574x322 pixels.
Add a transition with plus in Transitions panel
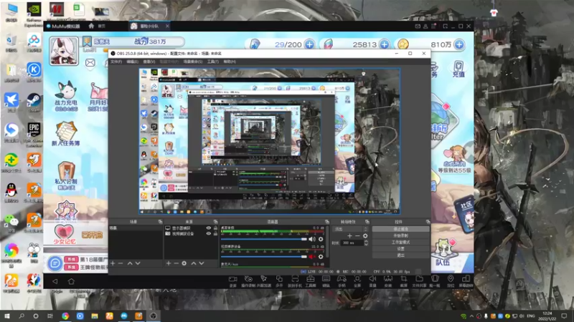pos(349,236)
